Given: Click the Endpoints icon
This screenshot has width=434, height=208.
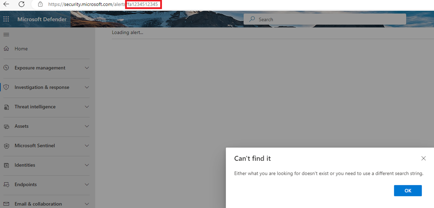Looking at the screenshot, I should click(x=6, y=185).
